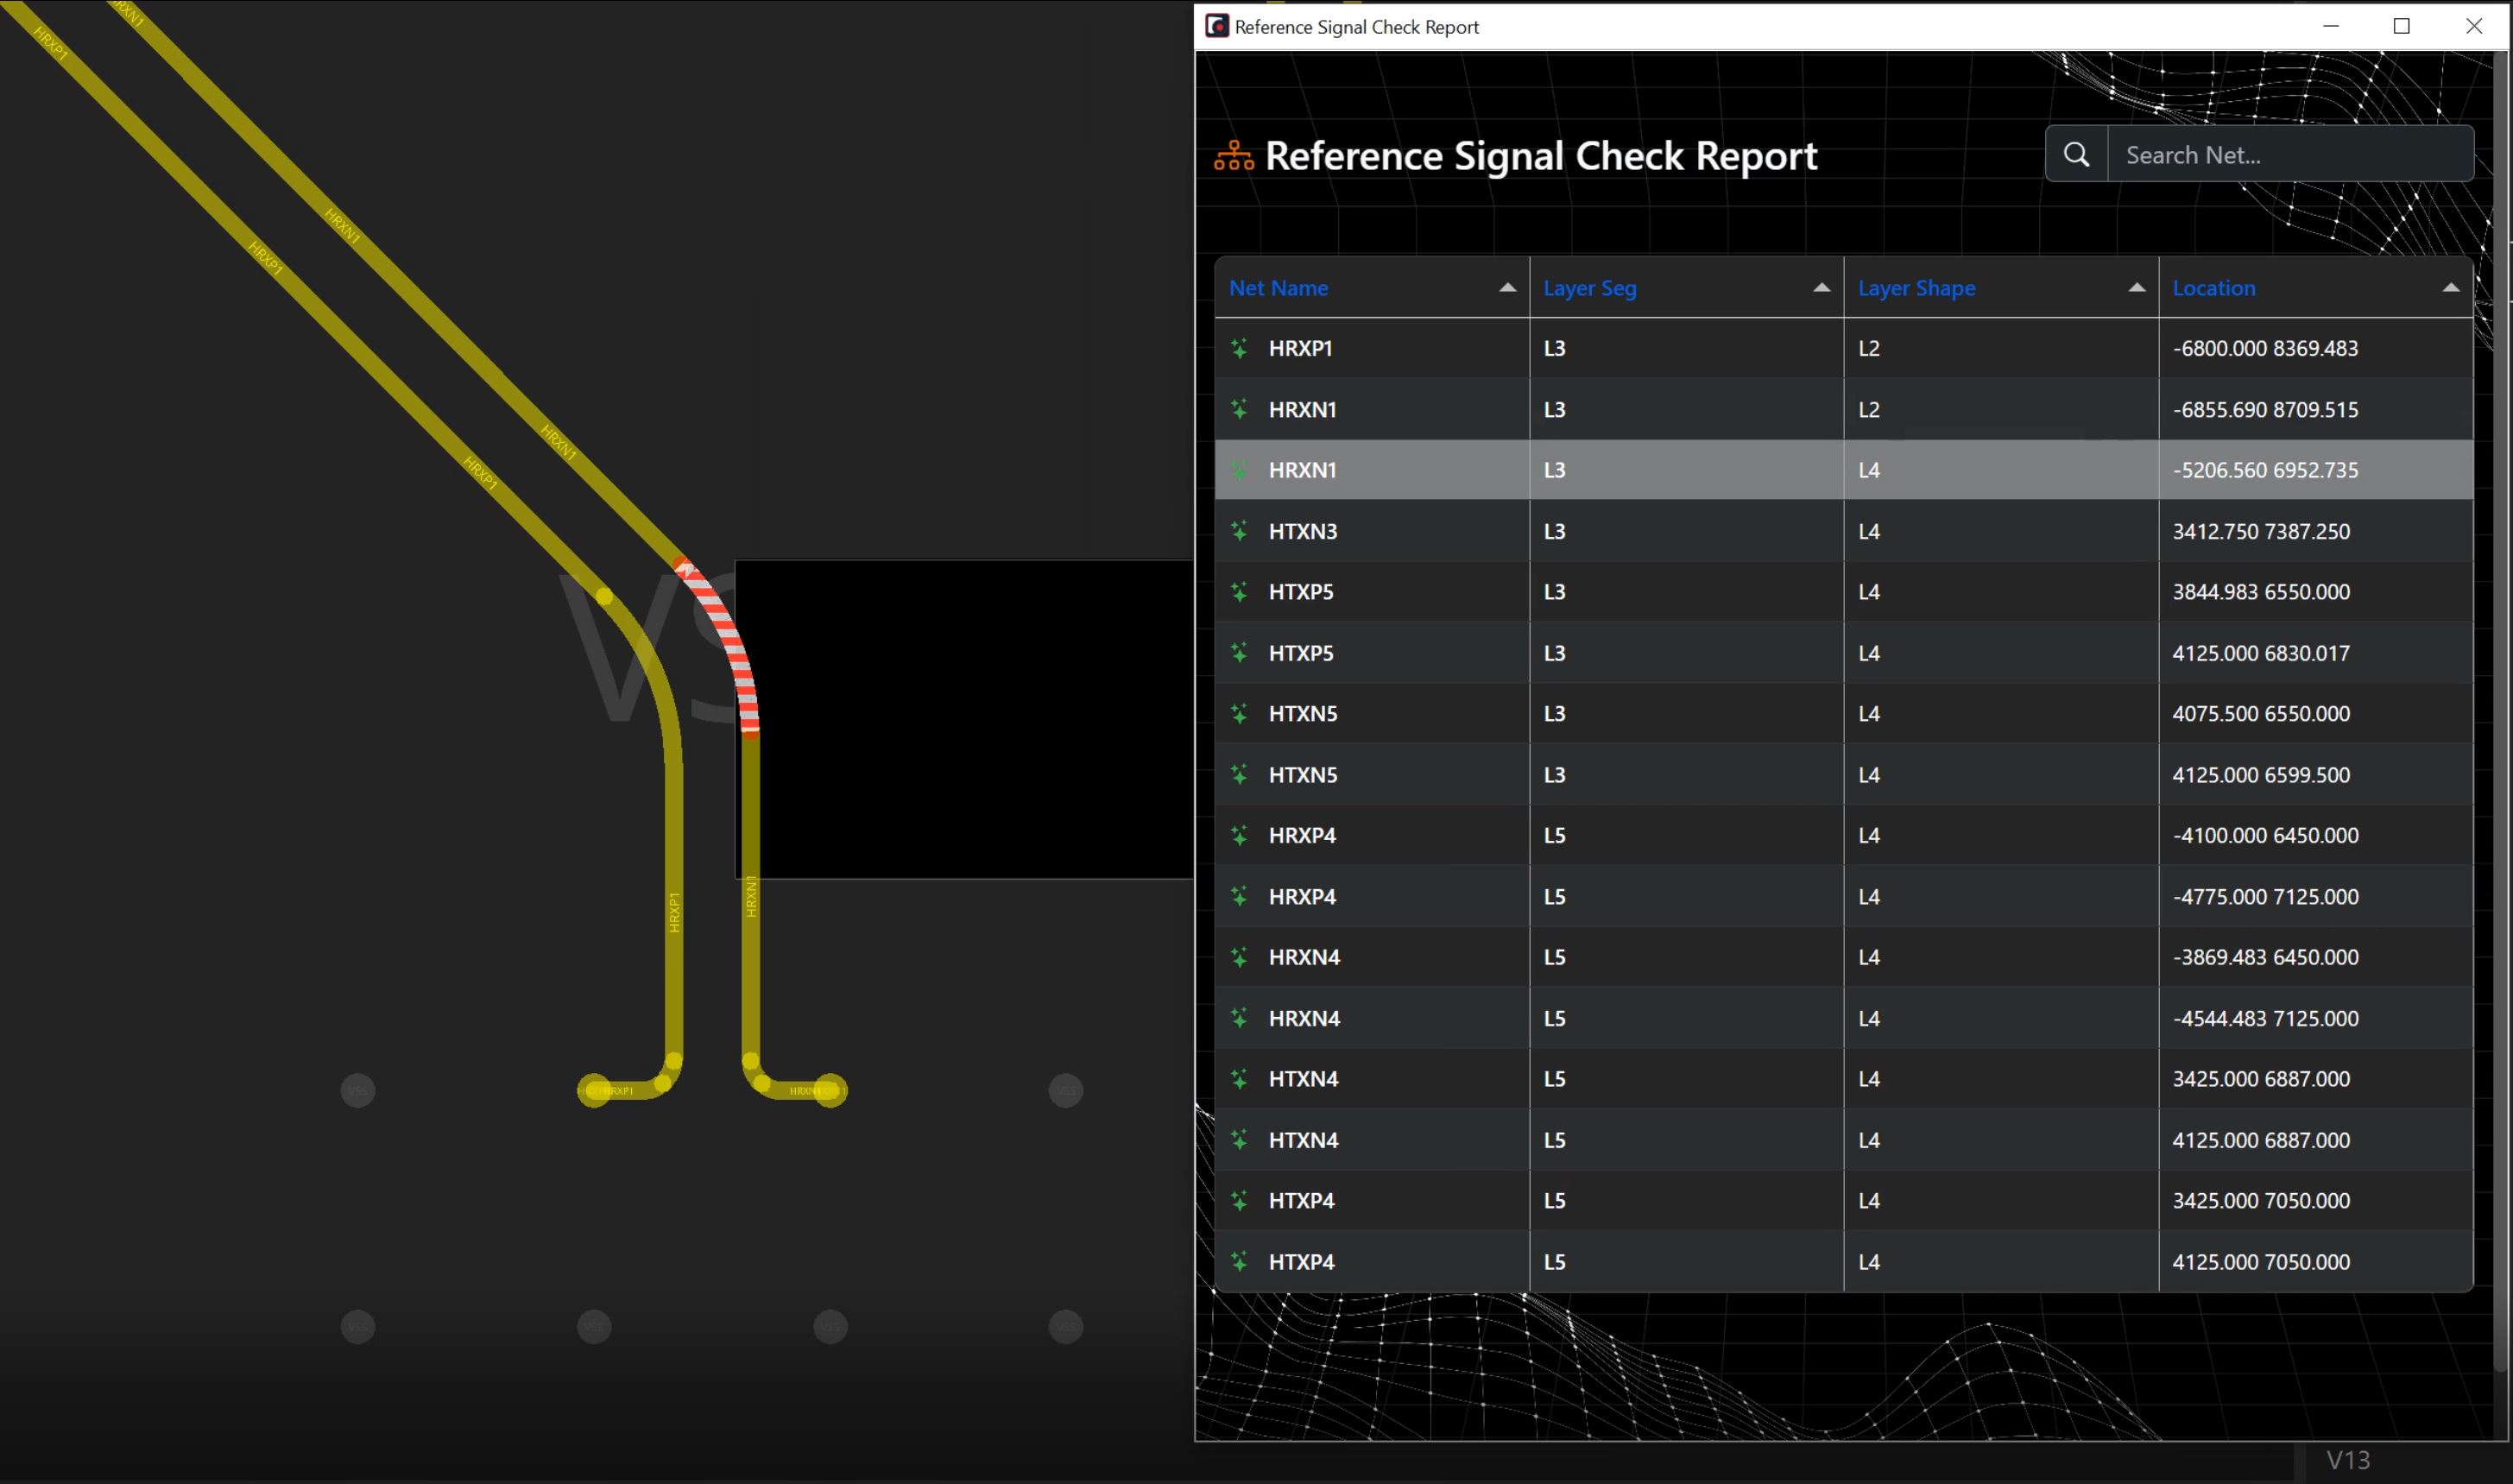This screenshot has height=1484, width=2513.
Task: Click locate icon for HTXP4 4125.000 row
Action: [1240, 1262]
